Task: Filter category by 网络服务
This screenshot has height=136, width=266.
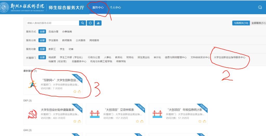Action: [94, 40]
